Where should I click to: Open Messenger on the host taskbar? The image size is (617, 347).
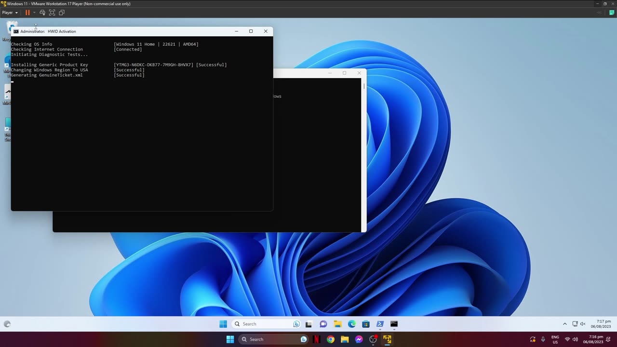(x=359, y=339)
